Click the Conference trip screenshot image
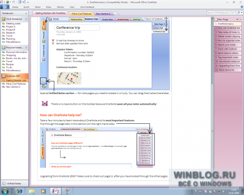 point(105,53)
